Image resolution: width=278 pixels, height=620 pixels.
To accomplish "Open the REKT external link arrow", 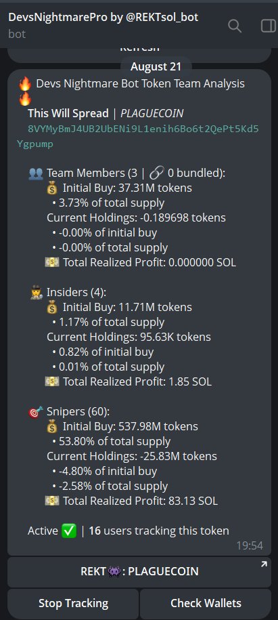I will pos(264,564).
